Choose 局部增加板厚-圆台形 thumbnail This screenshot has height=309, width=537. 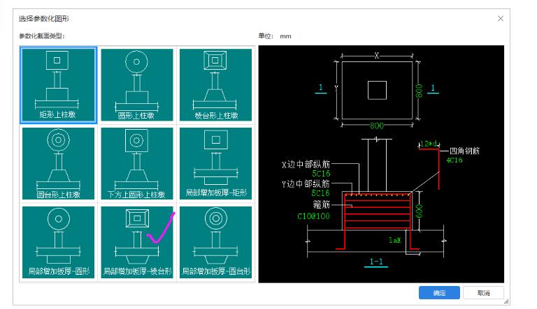[x=216, y=242]
